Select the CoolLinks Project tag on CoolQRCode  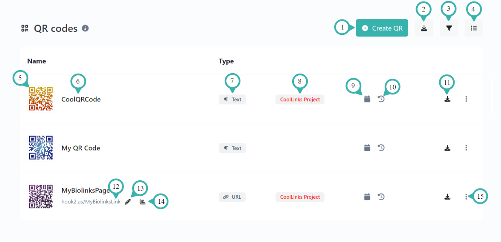300,99
